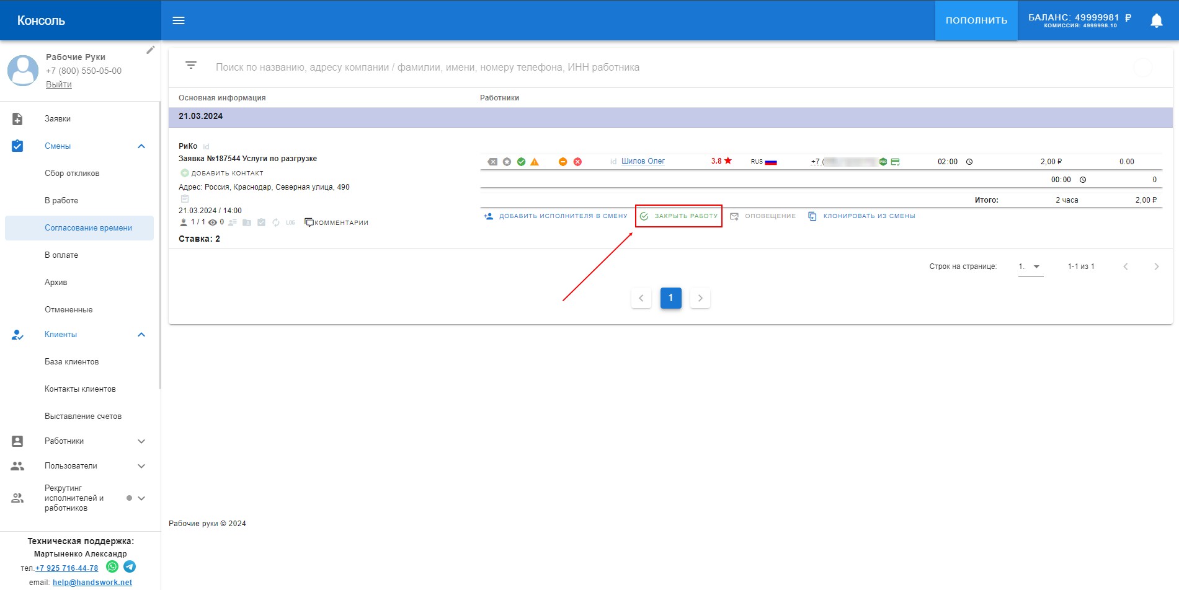Click ДОБАВИТЬ ИСПОЛНИТЕЛЯ В СМЕНУ
The image size is (1179, 590).
[x=555, y=216]
